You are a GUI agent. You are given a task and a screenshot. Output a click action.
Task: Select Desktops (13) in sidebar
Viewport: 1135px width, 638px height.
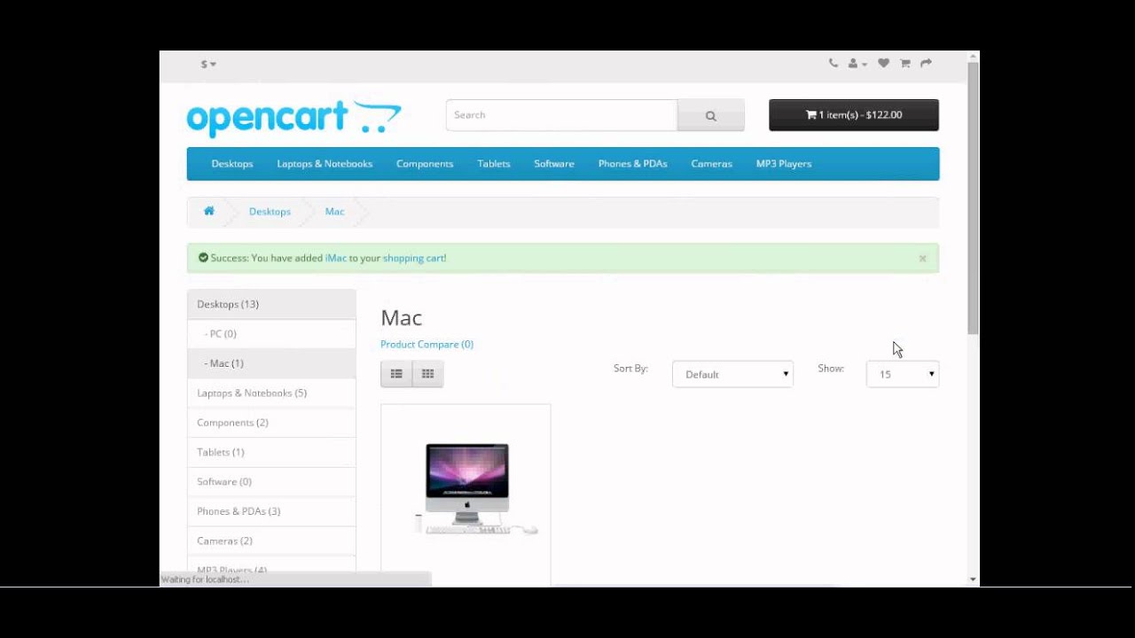pyautogui.click(x=271, y=304)
